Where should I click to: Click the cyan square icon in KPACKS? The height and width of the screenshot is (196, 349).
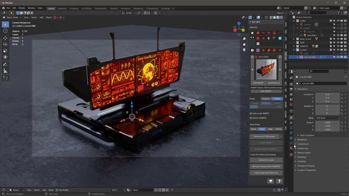[x=280, y=38]
